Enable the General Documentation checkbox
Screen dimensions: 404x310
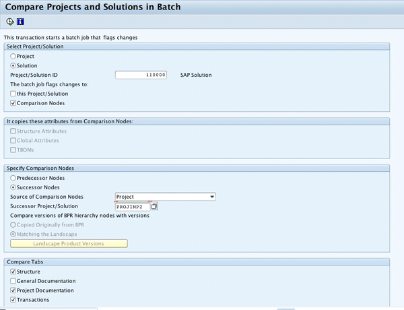(x=13, y=281)
